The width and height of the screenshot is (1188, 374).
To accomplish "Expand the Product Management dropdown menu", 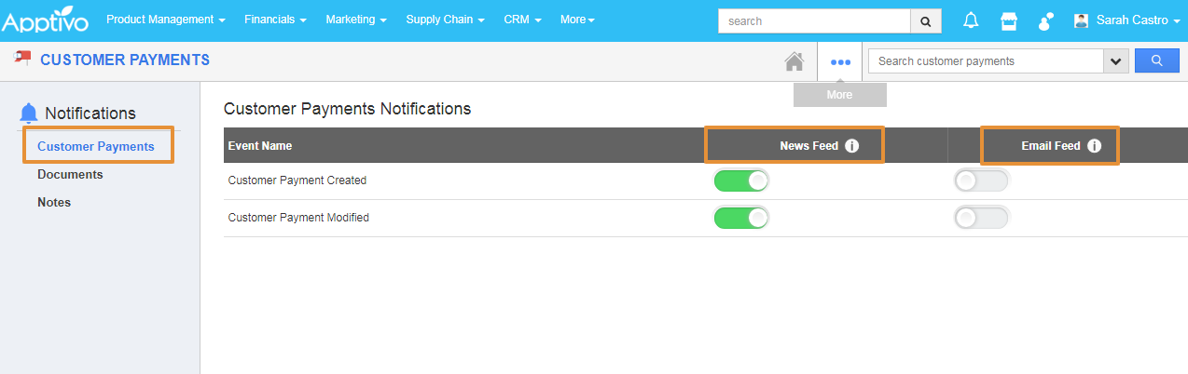I will pyautogui.click(x=166, y=20).
